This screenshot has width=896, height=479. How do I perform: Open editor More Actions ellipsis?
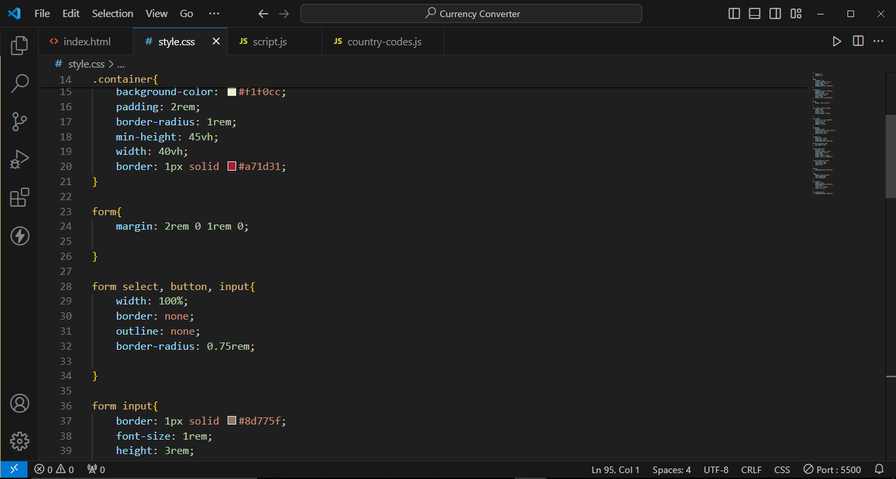click(878, 41)
